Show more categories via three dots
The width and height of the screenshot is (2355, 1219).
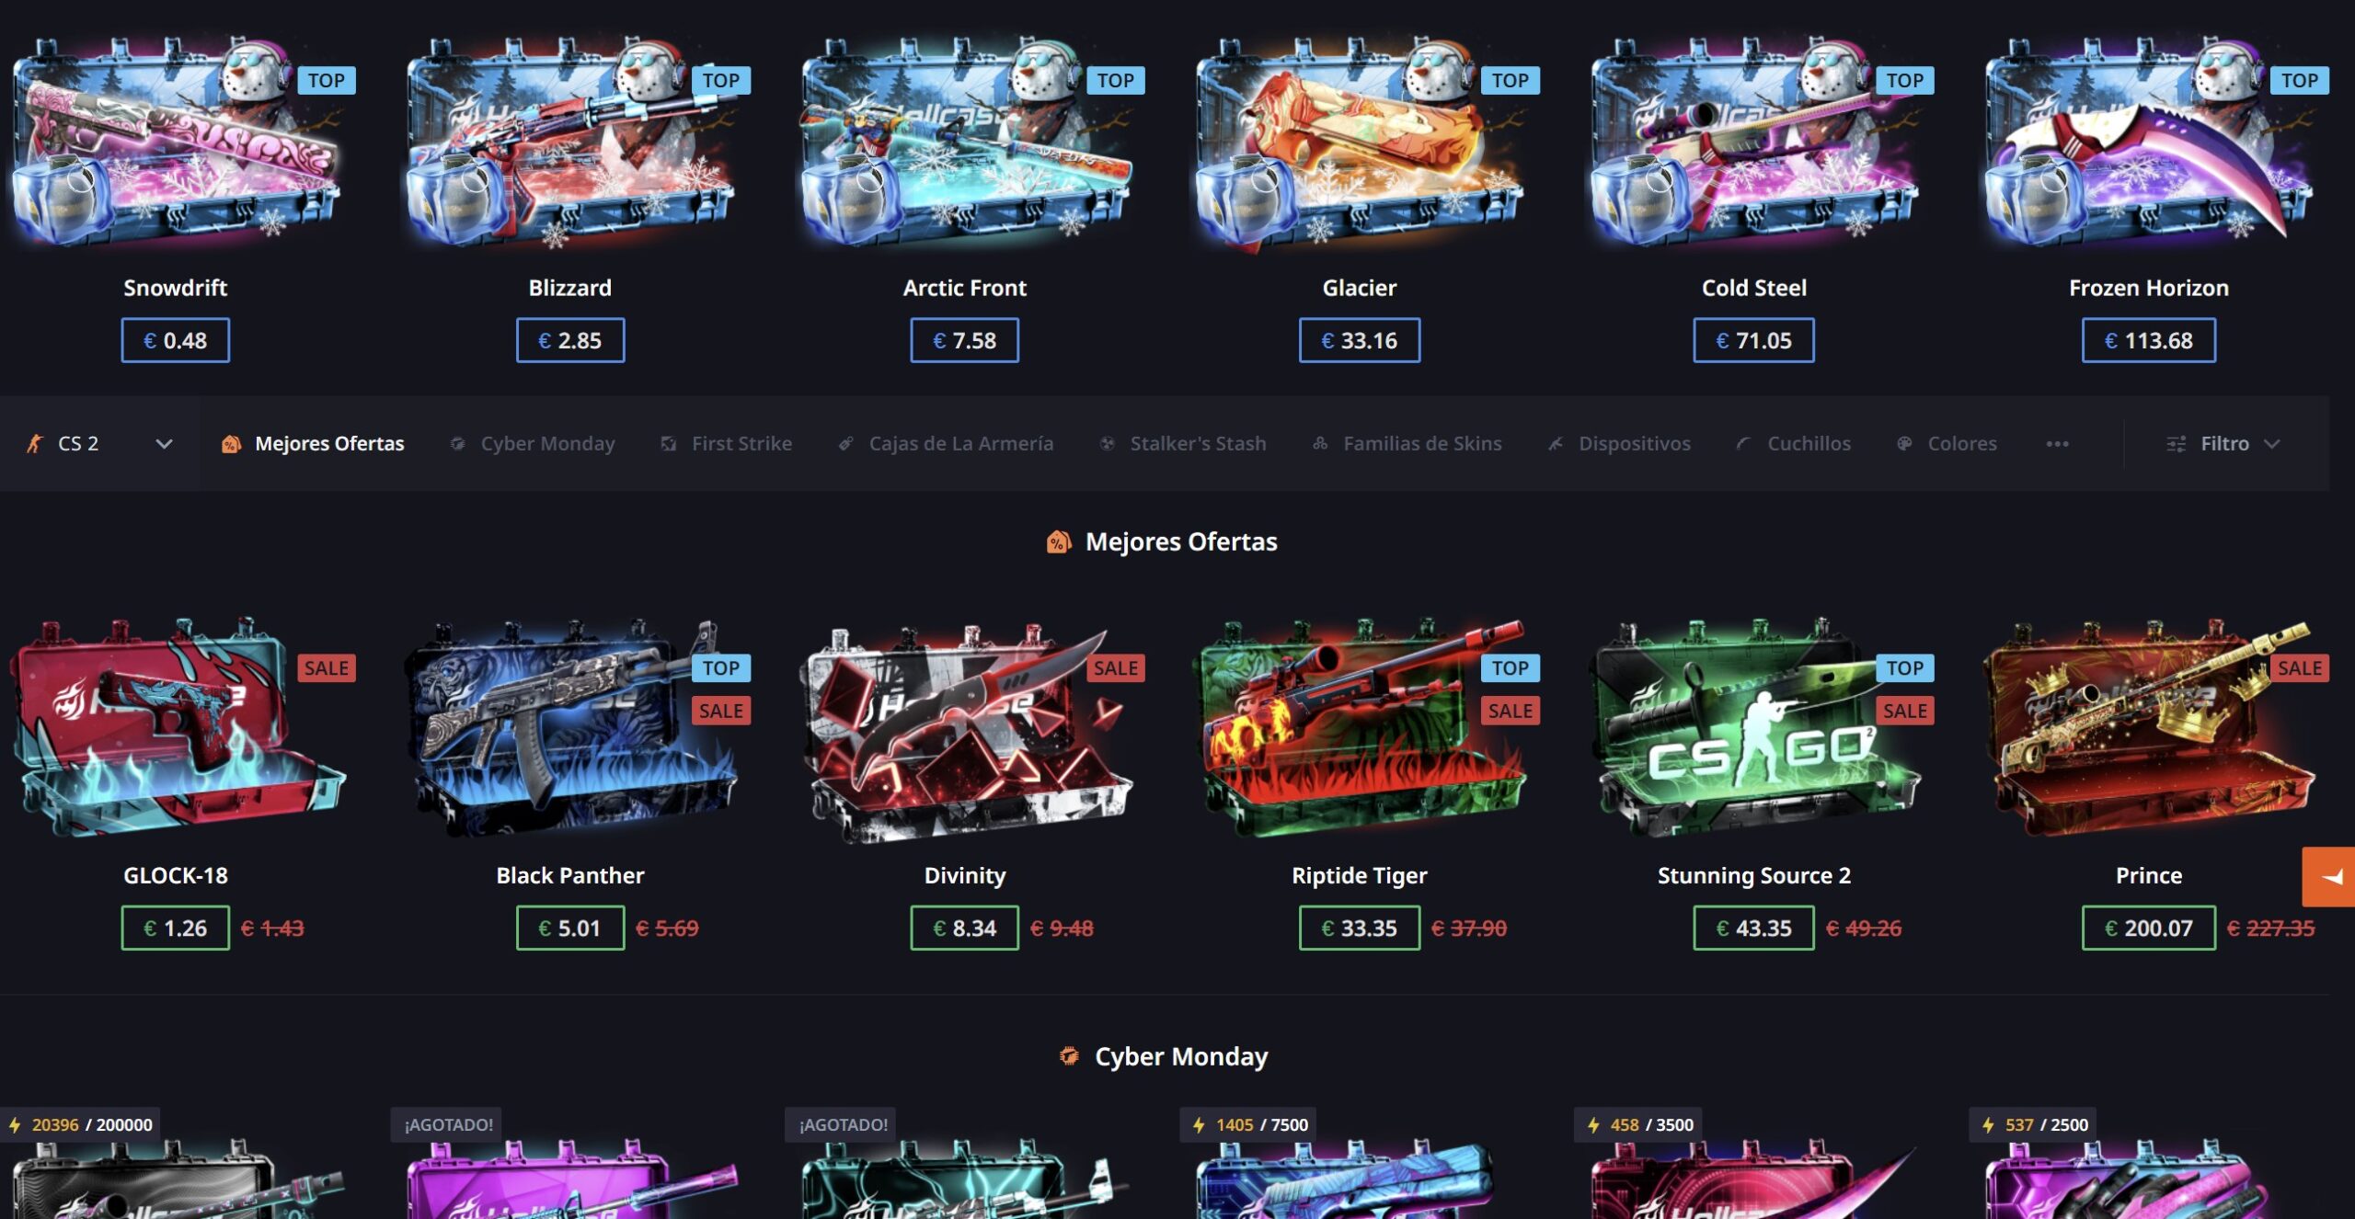(x=2058, y=444)
